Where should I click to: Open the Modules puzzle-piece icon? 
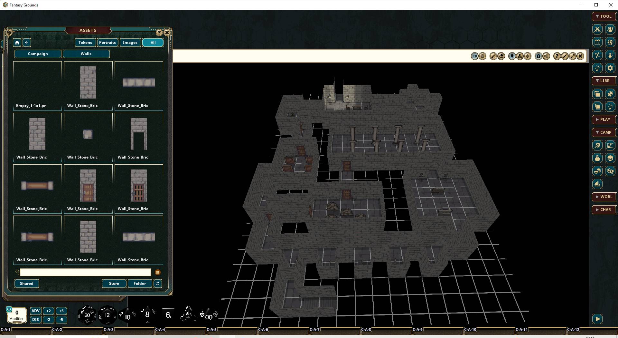(x=610, y=94)
